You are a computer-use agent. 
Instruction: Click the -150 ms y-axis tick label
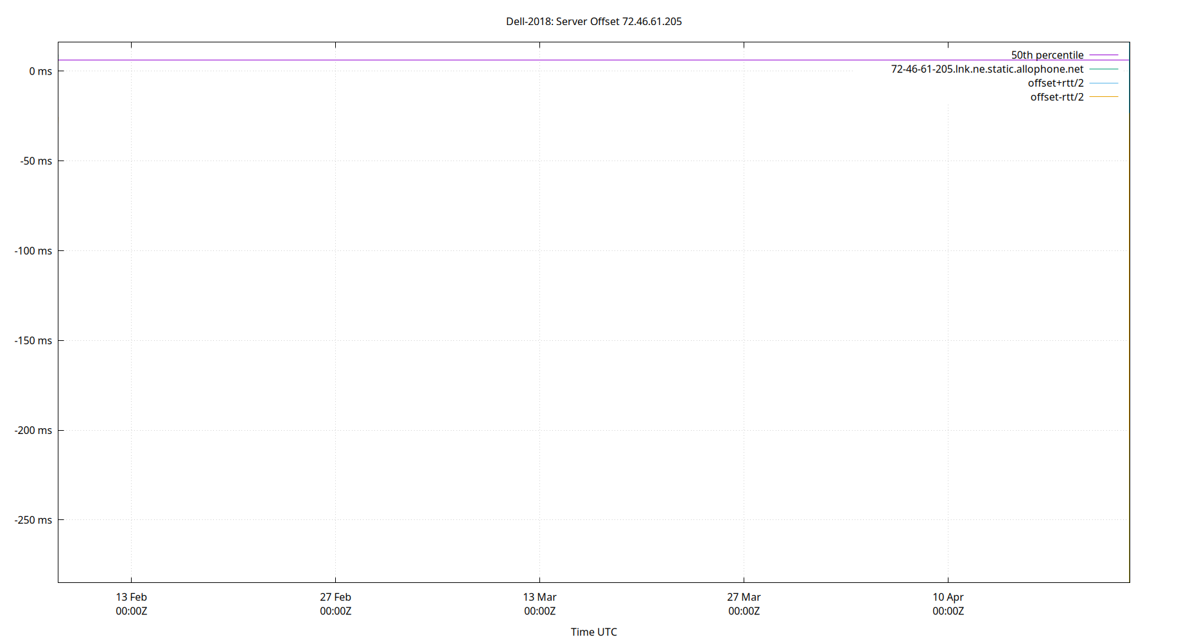(x=33, y=340)
